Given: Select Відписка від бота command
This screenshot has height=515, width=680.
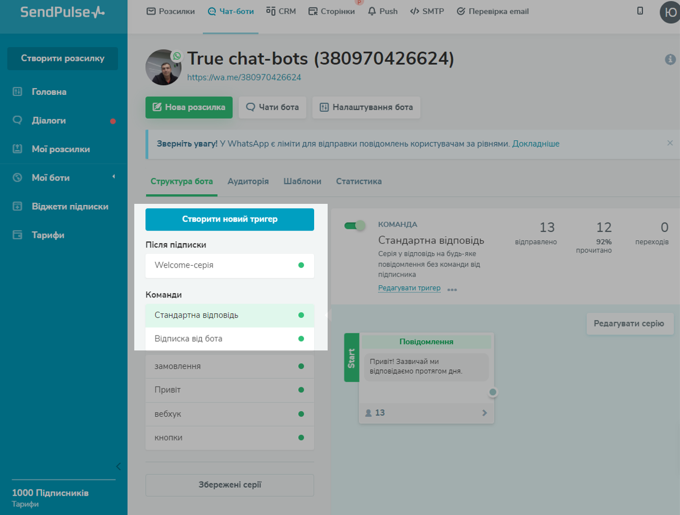Looking at the screenshot, I should coord(230,338).
